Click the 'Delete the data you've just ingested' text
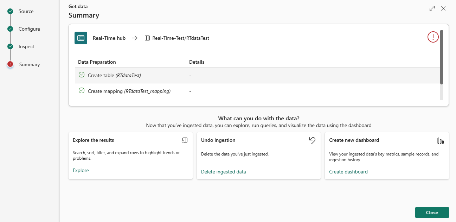Image resolution: width=456 pixels, height=222 pixels. [x=235, y=154]
